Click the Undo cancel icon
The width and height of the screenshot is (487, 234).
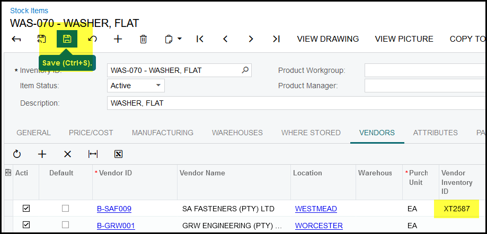pos(93,39)
